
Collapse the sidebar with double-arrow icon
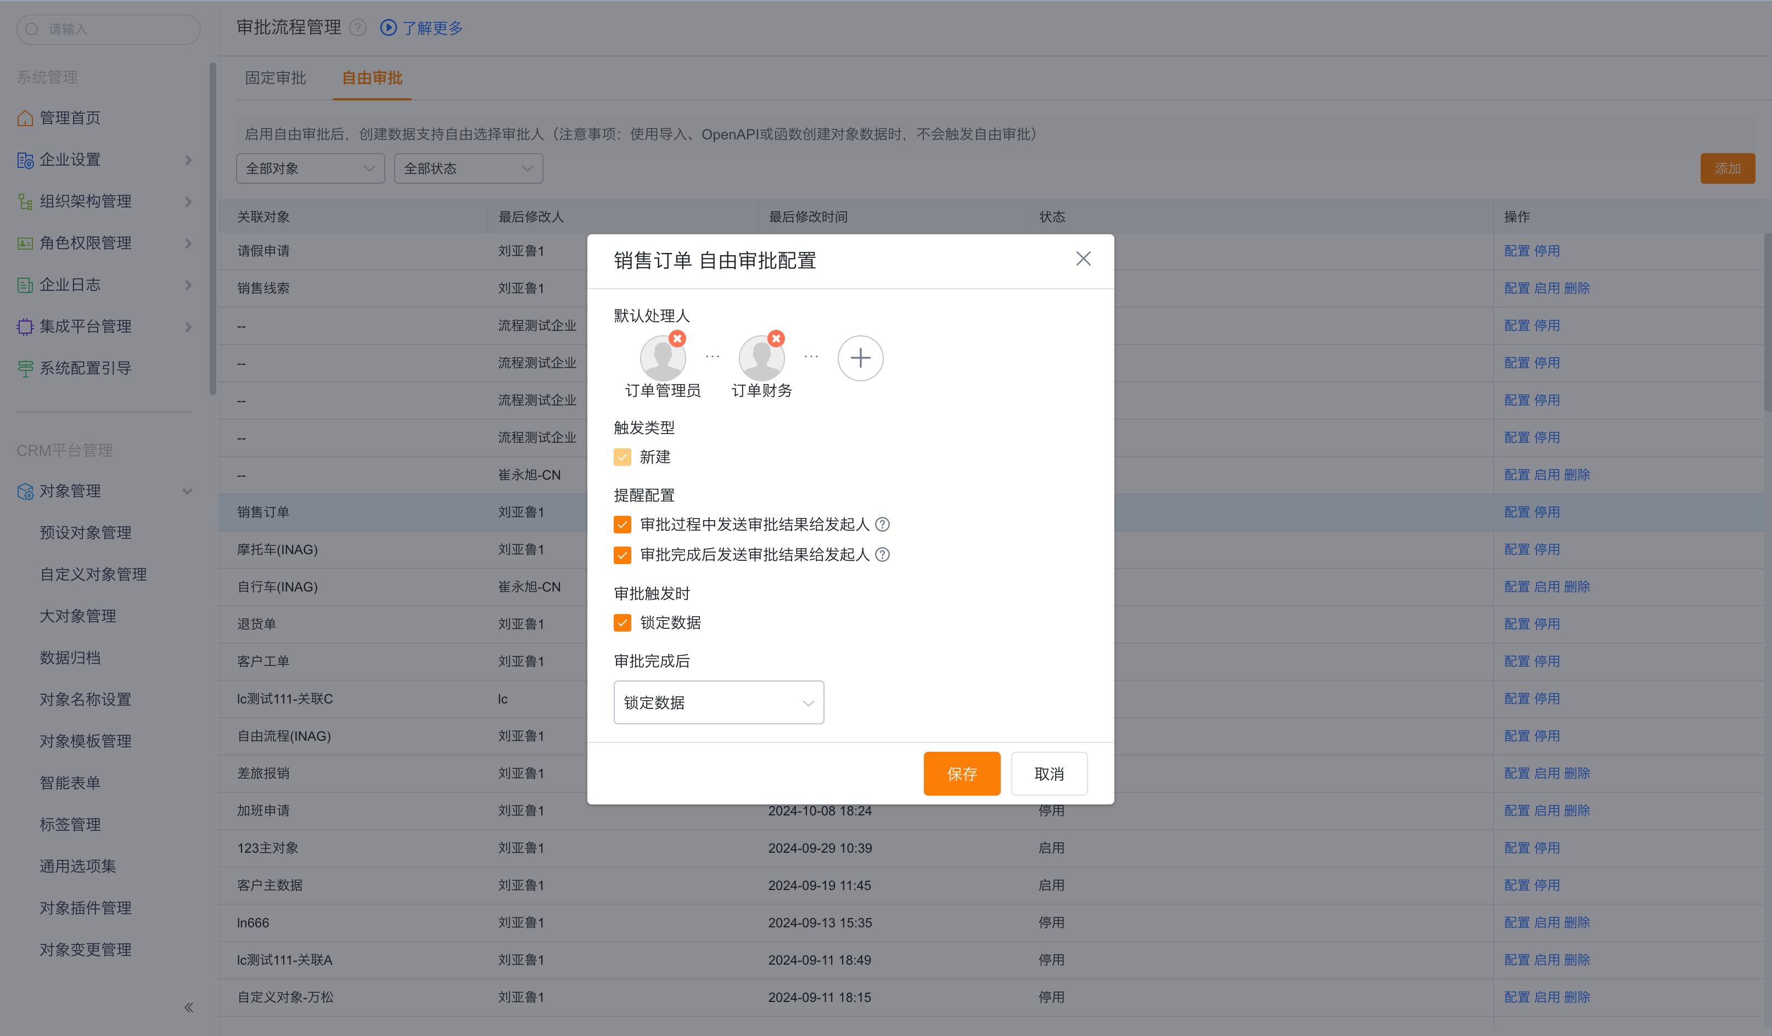188,1007
